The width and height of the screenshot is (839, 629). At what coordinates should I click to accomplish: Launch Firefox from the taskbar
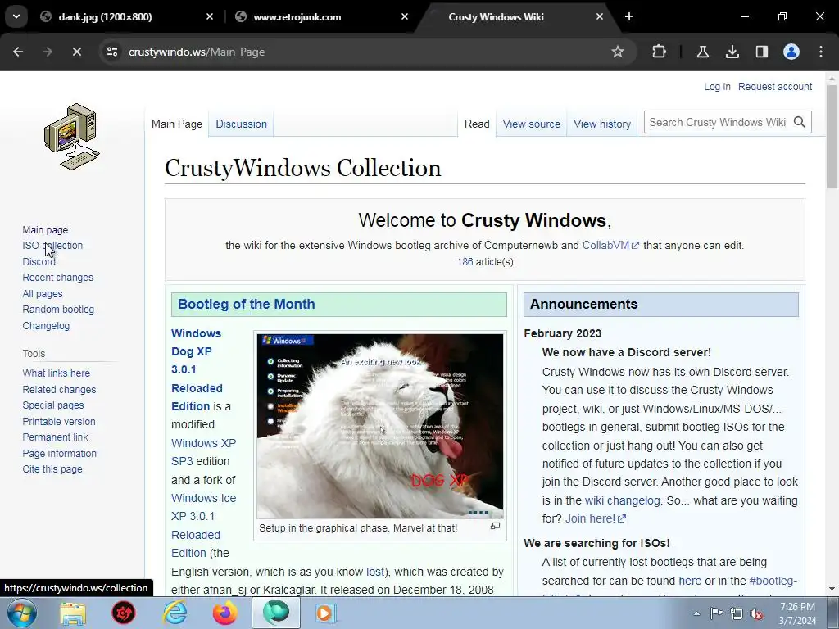click(x=225, y=613)
